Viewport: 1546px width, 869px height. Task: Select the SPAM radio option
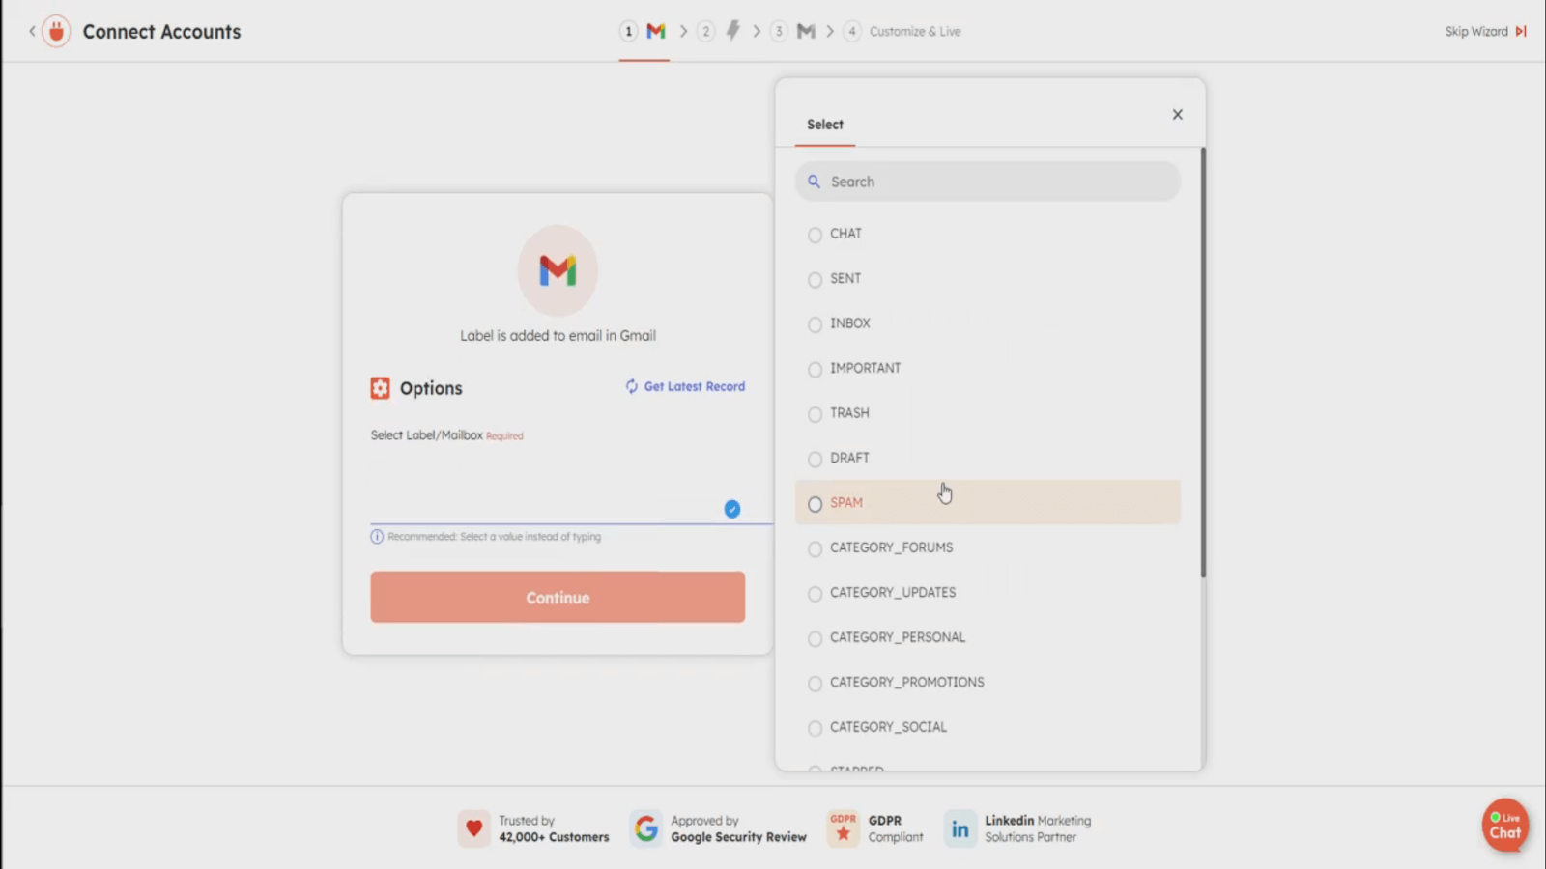[816, 504]
